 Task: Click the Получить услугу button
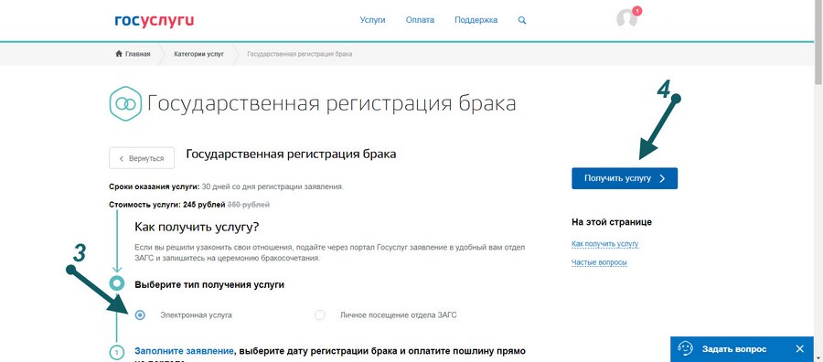[625, 178]
